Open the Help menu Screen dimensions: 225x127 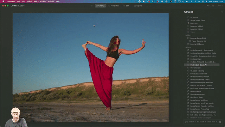58,1
